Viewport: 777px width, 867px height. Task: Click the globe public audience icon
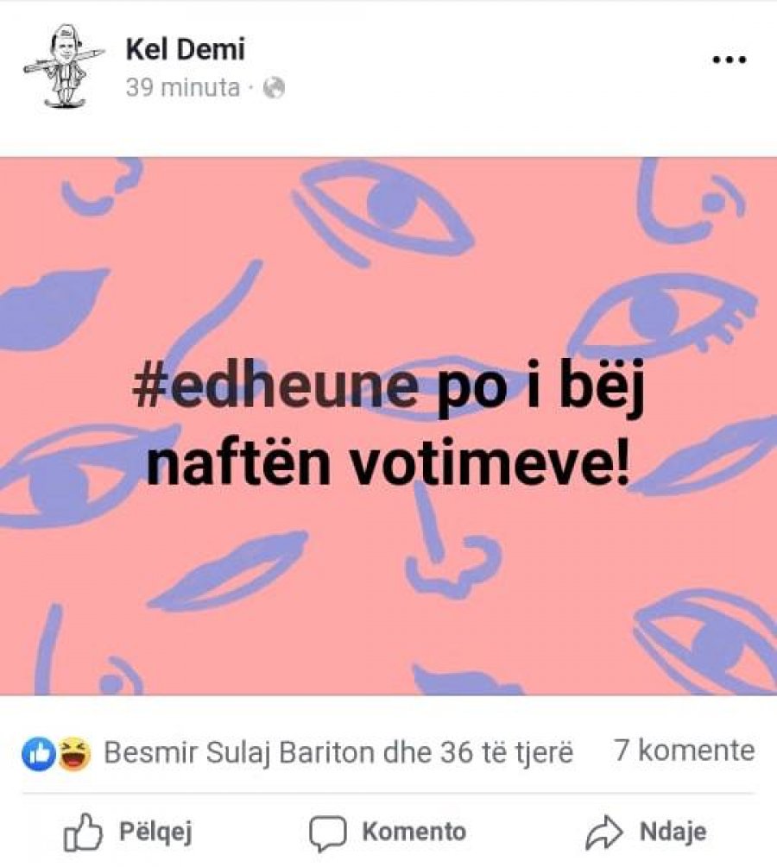(x=273, y=88)
